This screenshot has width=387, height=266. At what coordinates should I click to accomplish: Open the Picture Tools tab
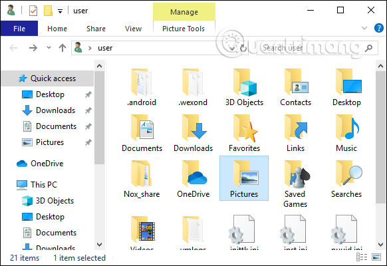click(184, 29)
